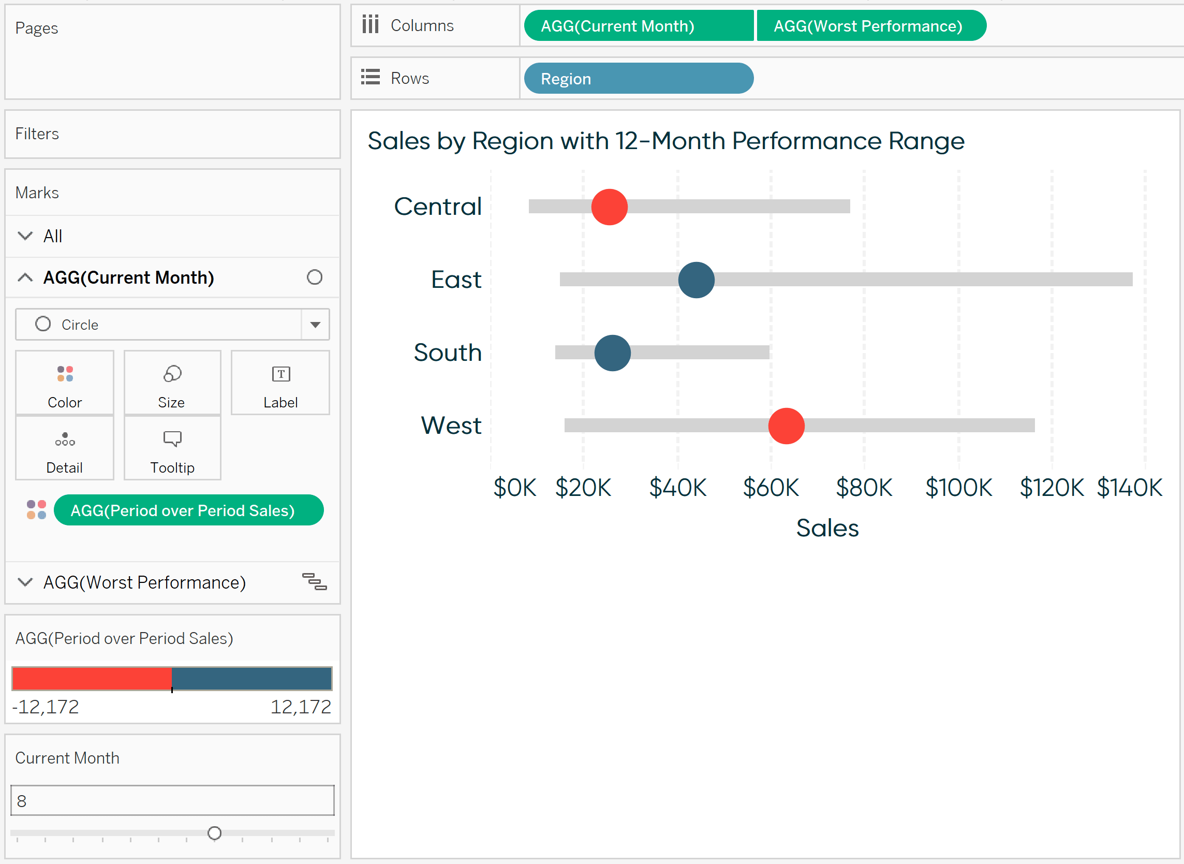Viewport: 1184px width, 864px height.
Task: Click the Sales axis title
Action: click(x=827, y=528)
